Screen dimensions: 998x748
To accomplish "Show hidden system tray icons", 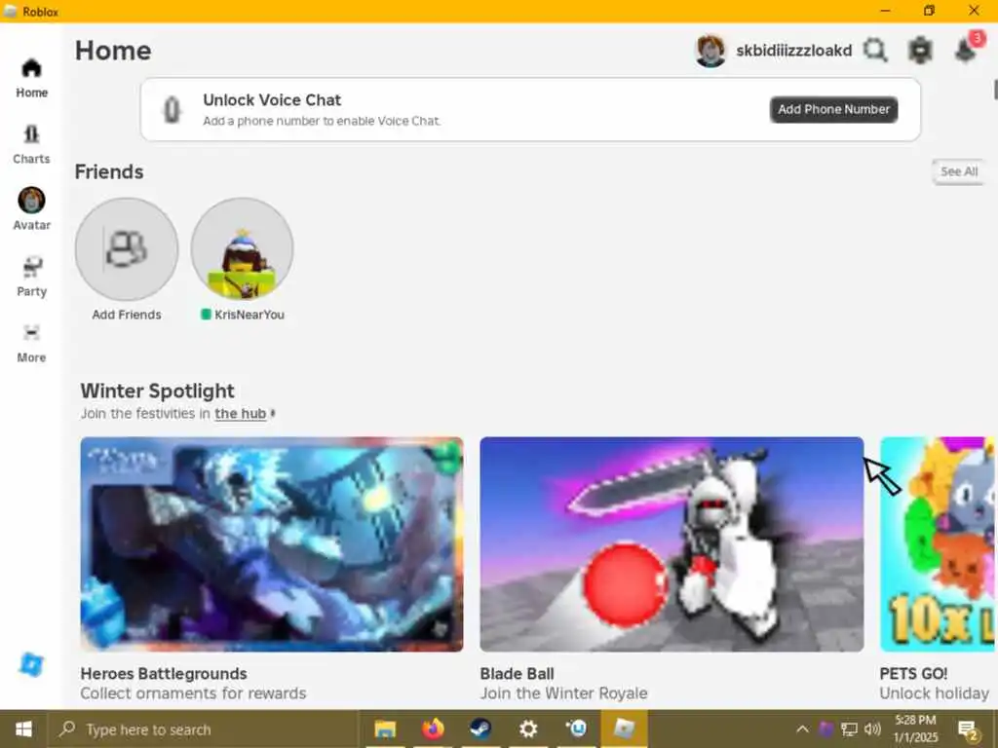I will click(x=803, y=729).
